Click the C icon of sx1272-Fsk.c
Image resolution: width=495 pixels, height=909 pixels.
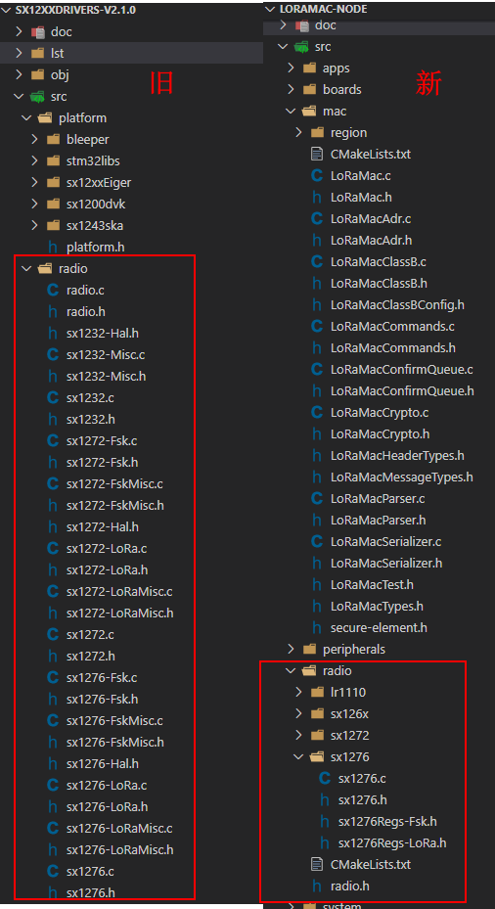53,440
